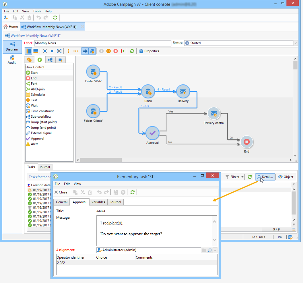Select the Folder 'Web' query activity
The image size is (303, 283).
pos(93,72)
